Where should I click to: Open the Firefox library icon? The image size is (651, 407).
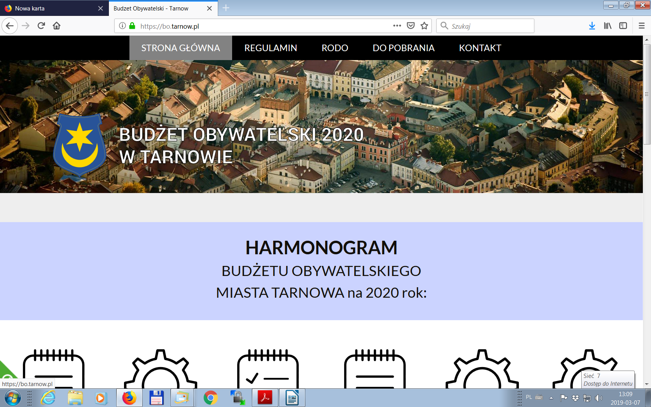[608, 26]
